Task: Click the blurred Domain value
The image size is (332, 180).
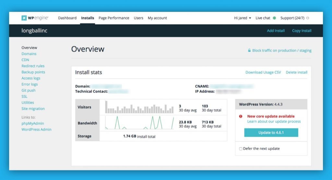Action: click(106, 86)
